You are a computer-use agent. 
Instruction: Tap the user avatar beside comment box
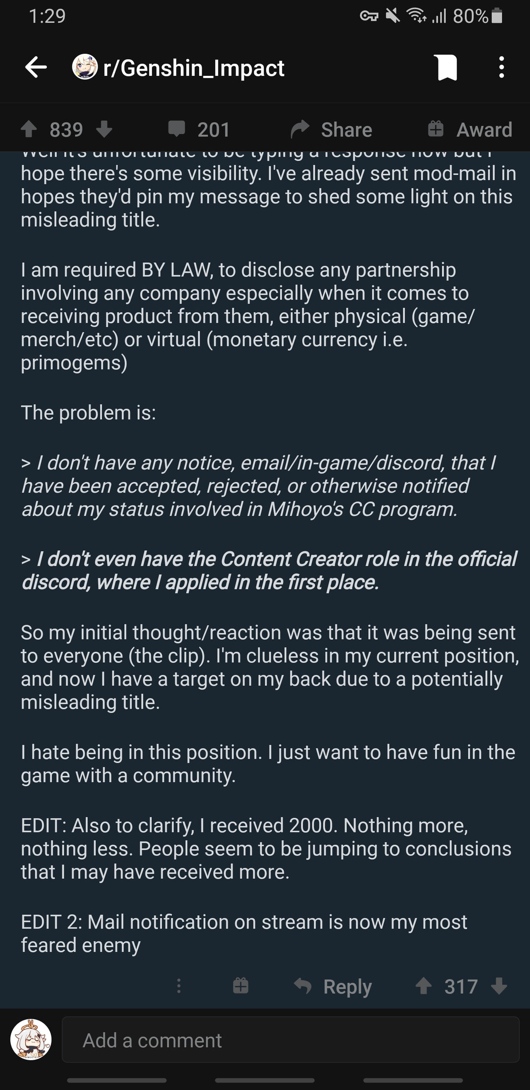tap(31, 1039)
